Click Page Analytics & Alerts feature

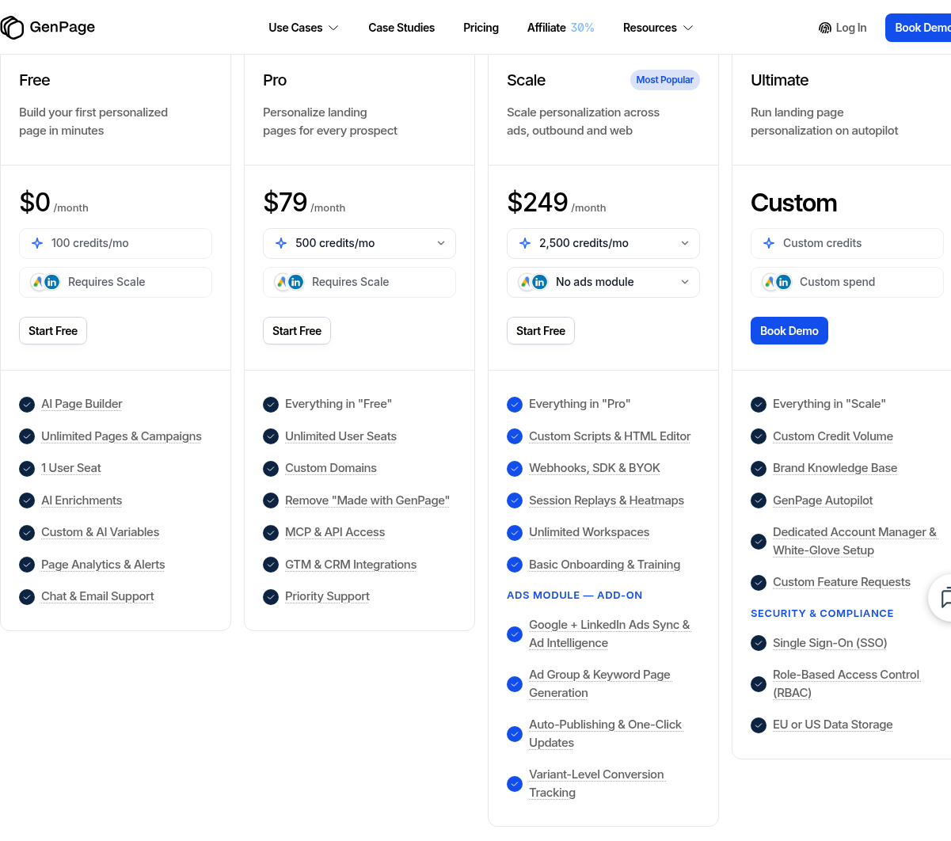103,565
